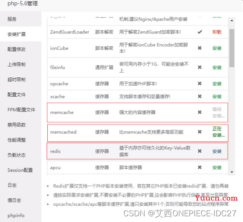Install the redis extension
This screenshot has height=222, width=243.
tap(217, 151)
